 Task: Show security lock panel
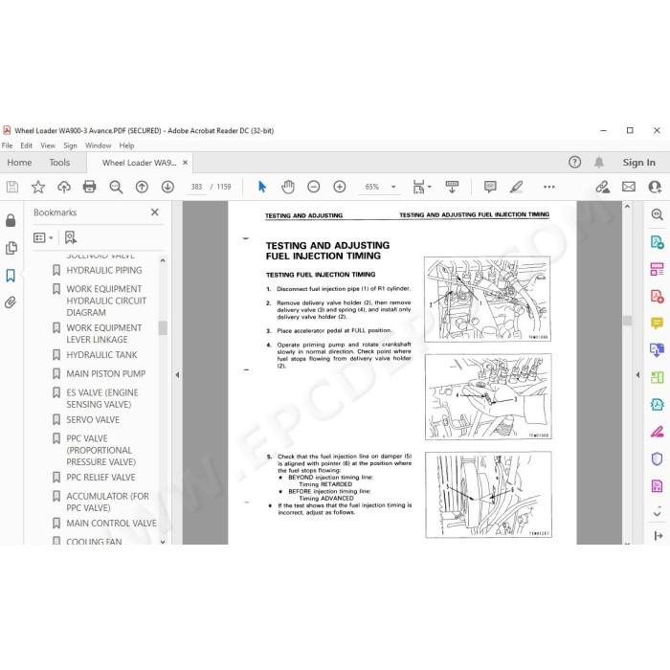(11, 220)
